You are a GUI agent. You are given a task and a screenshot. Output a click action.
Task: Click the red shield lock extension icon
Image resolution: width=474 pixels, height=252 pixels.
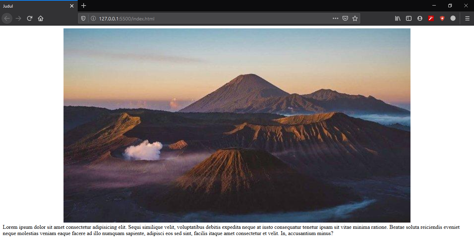442,18
